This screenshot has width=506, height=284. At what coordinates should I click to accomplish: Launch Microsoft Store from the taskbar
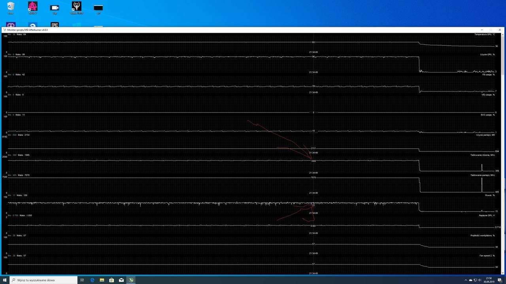(x=111, y=280)
